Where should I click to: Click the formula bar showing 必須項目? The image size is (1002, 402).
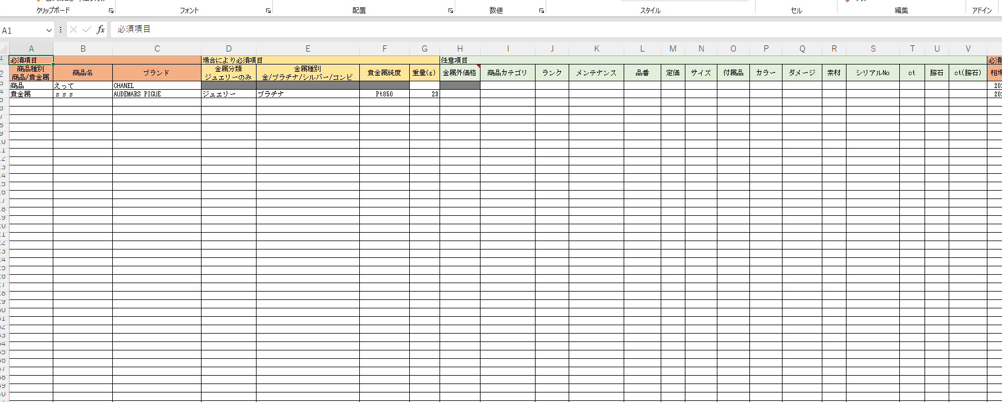click(555, 29)
